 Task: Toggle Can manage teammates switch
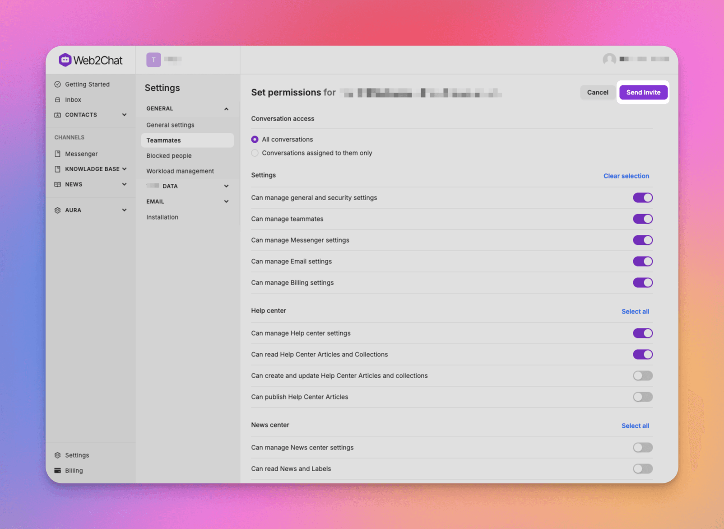(x=643, y=219)
